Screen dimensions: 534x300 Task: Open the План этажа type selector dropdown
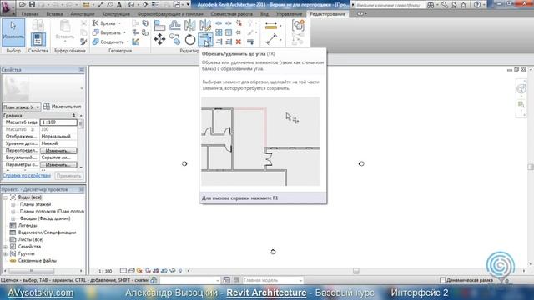point(22,107)
